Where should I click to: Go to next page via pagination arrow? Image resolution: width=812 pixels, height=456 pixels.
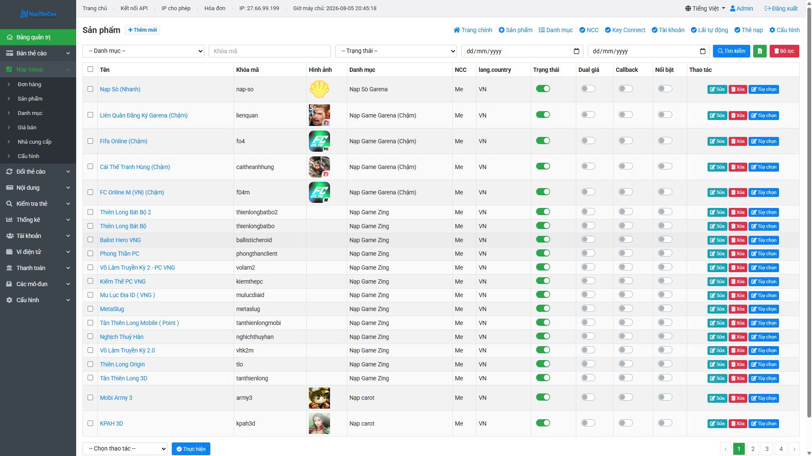[794, 449]
